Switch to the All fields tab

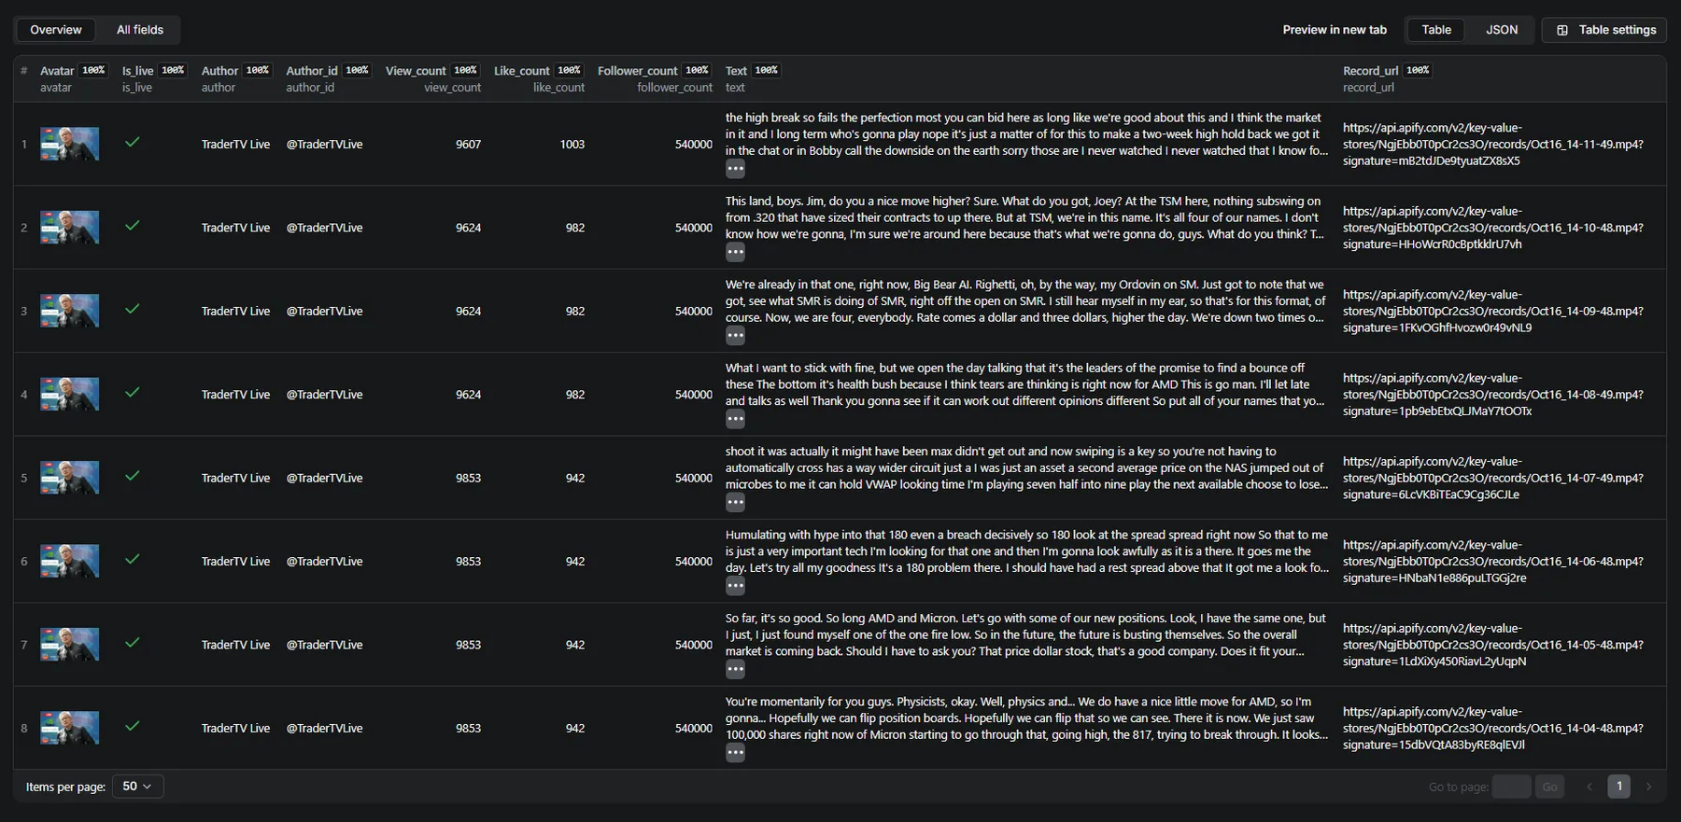(x=140, y=30)
